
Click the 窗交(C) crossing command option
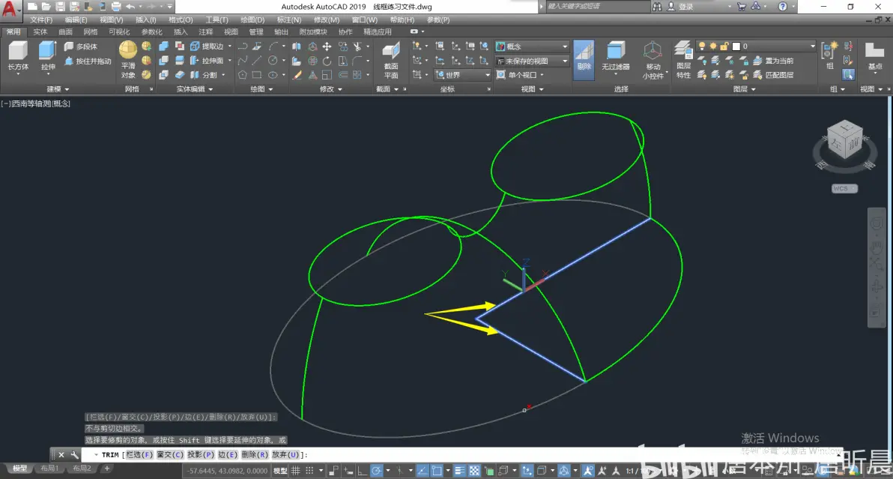[170, 455]
